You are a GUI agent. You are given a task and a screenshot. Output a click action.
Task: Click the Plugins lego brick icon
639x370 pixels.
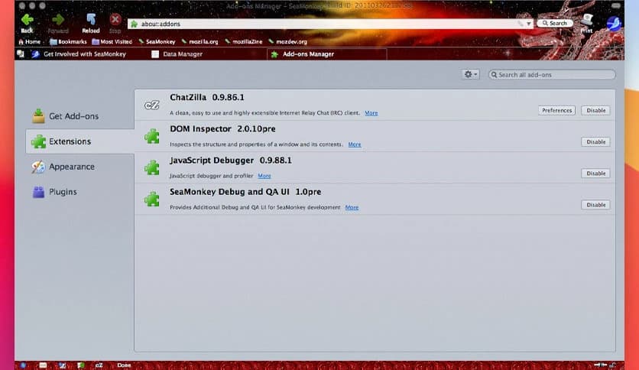pyautogui.click(x=38, y=192)
